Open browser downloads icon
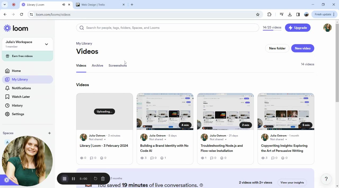Screen dimensions: 339x188 (290, 15)
